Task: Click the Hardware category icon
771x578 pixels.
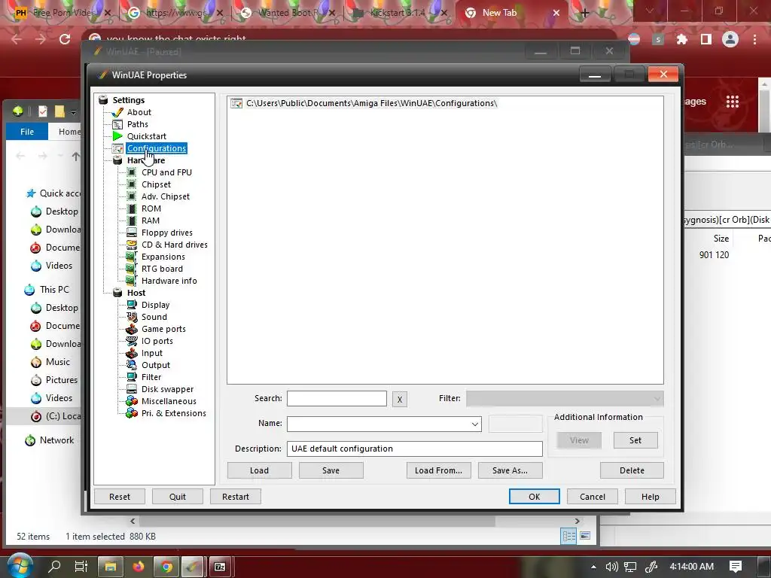Action: coord(117,160)
